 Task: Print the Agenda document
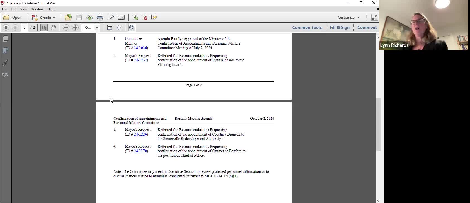pyautogui.click(x=100, y=17)
